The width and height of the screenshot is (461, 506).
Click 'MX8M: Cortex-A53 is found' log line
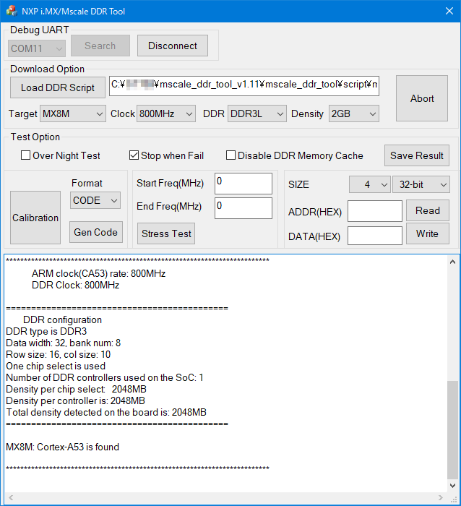click(x=63, y=447)
